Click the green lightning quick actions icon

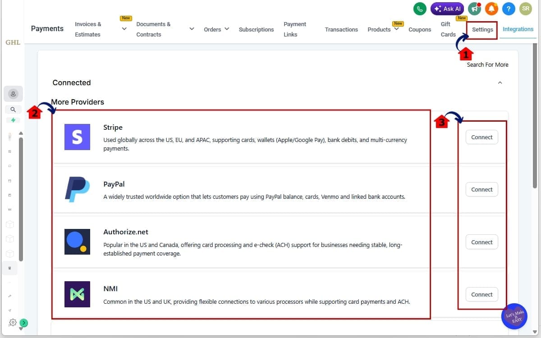click(13, 120)
